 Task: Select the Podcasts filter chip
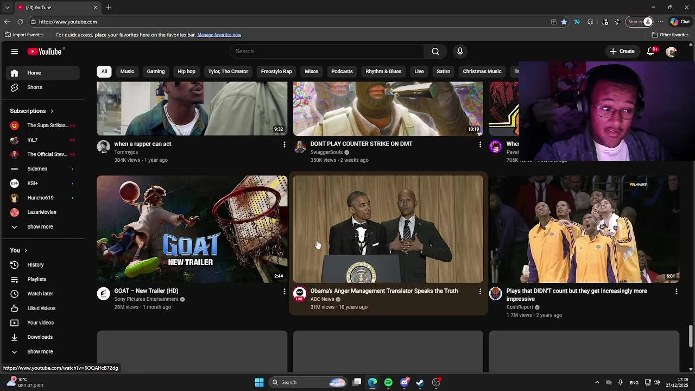(342, 71)
